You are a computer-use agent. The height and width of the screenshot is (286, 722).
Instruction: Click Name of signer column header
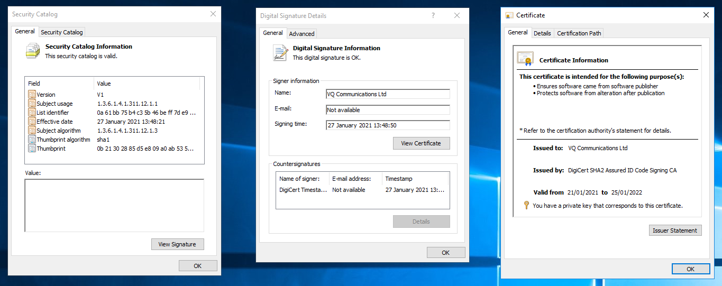303,179
